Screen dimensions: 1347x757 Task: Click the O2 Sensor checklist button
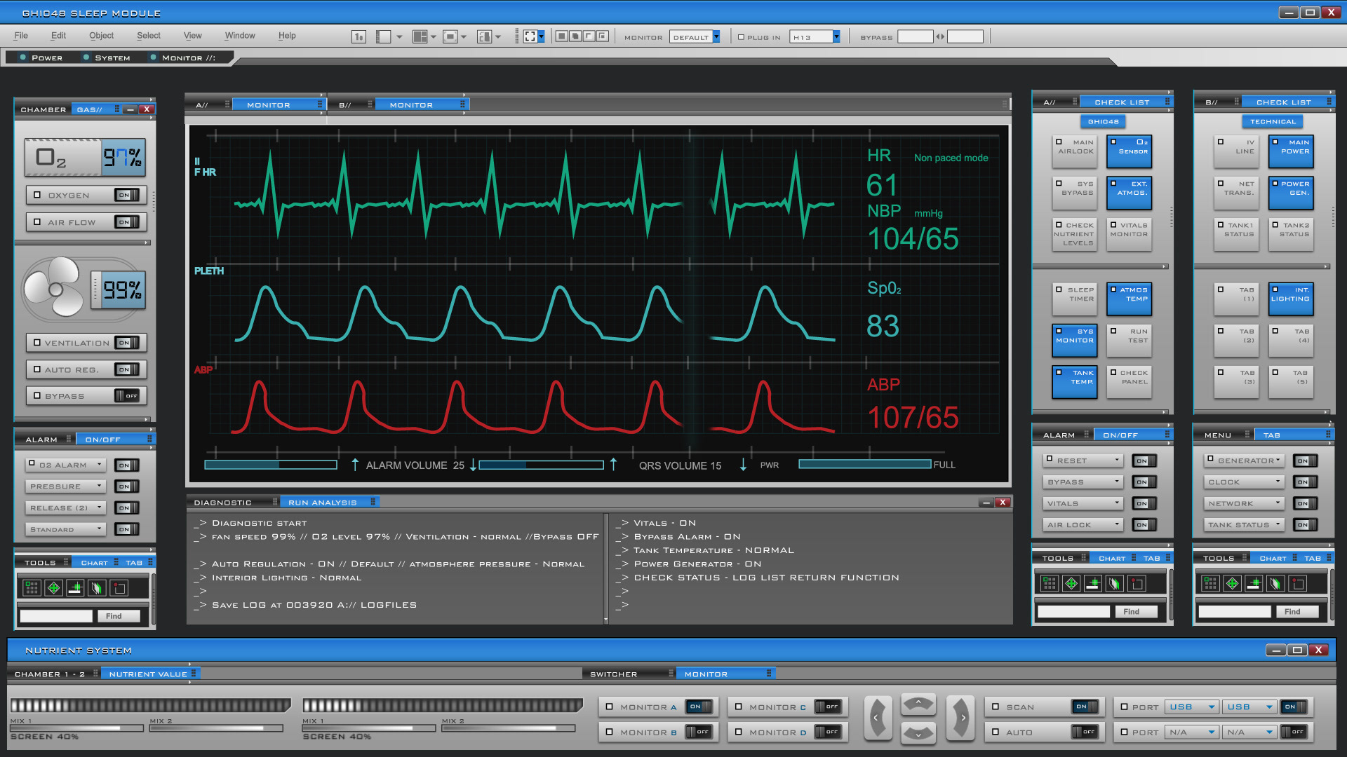[x=1129, y=151]
